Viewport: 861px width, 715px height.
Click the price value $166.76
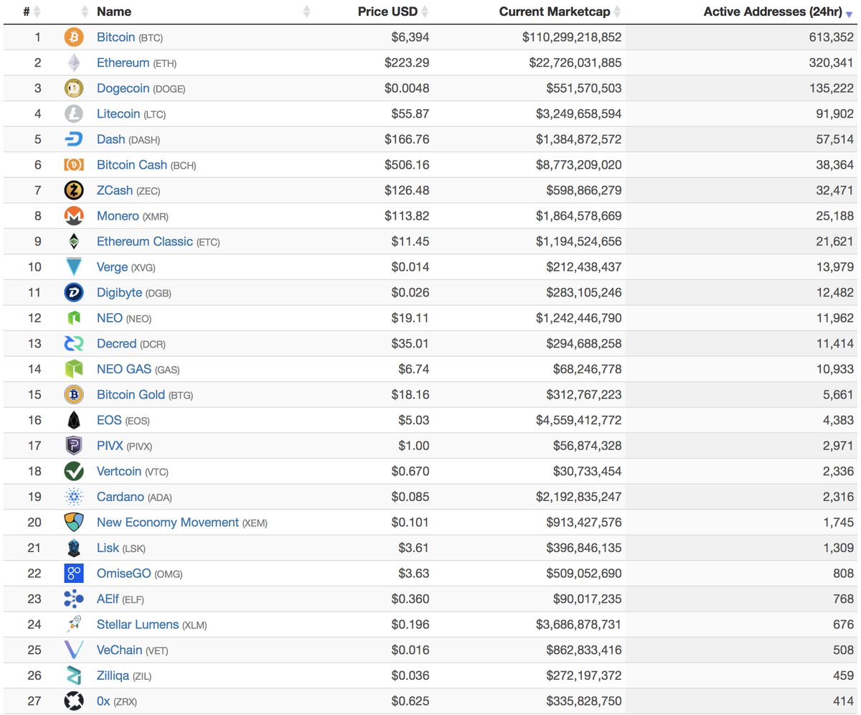coord(407,139)
